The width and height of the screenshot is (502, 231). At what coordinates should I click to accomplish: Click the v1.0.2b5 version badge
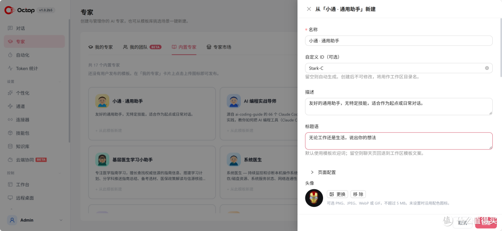46,10
